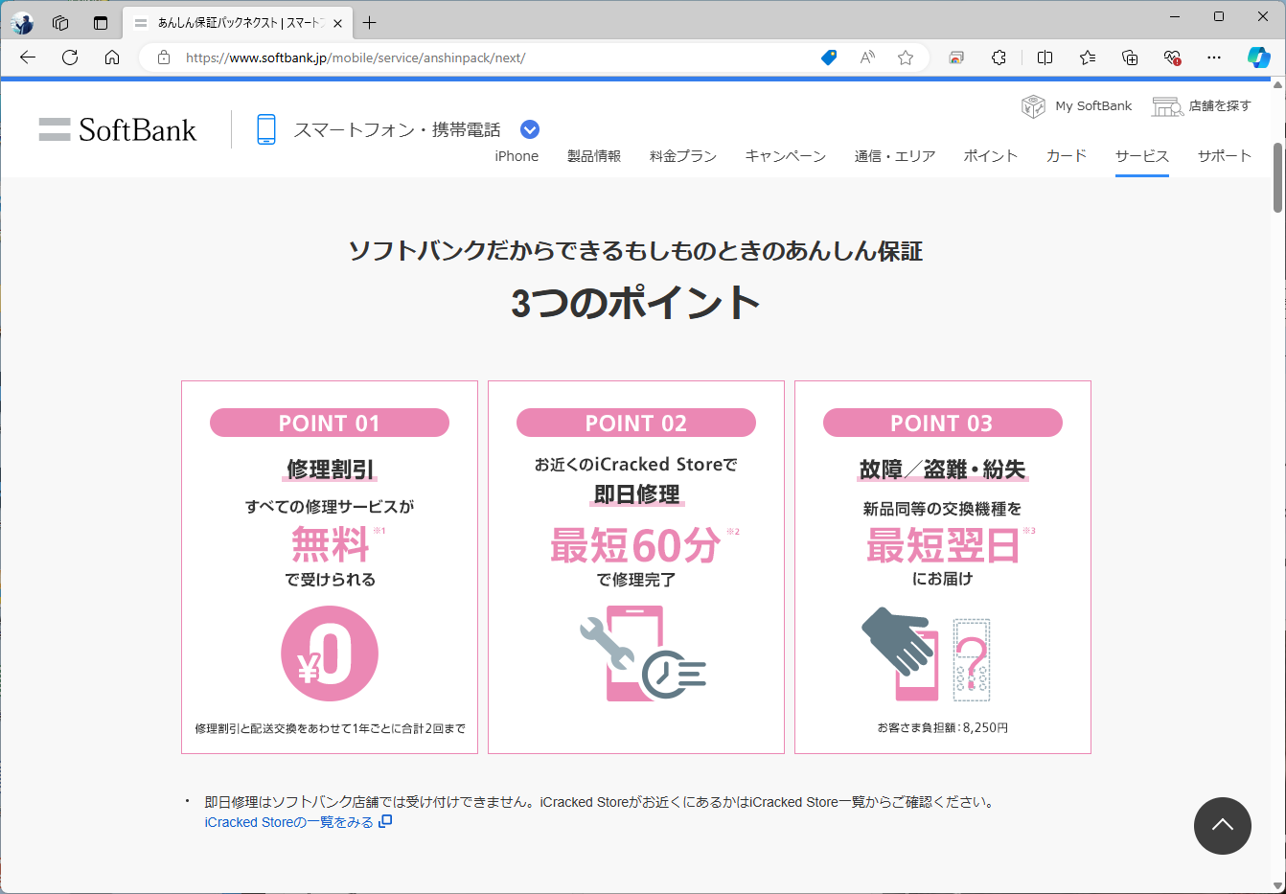This screenshot has width=1286, height=894.
Task: Close the あんしん保証パックネクスト tab
Action: [x=337, y=23]
